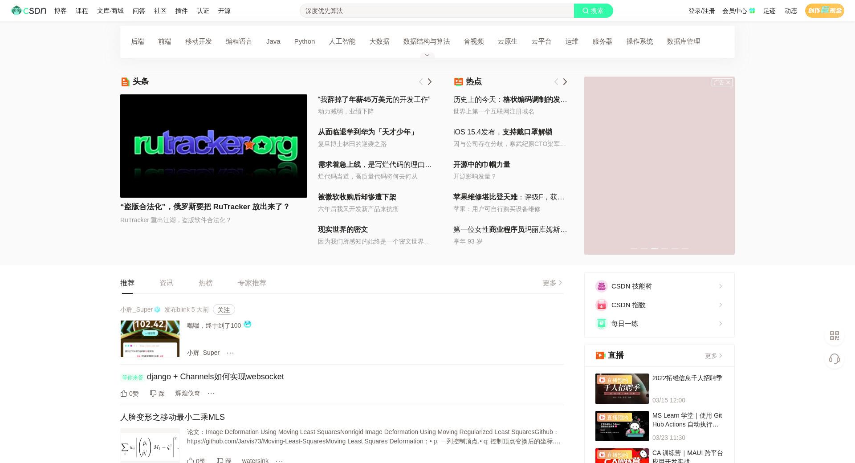The height and width of the screenshot is (463, 855).
Task: Like the MLS article with thumbs-up
Action: [196, 460]
